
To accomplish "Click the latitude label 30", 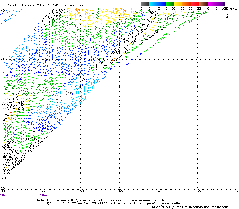I will click(x=3, y=104).
